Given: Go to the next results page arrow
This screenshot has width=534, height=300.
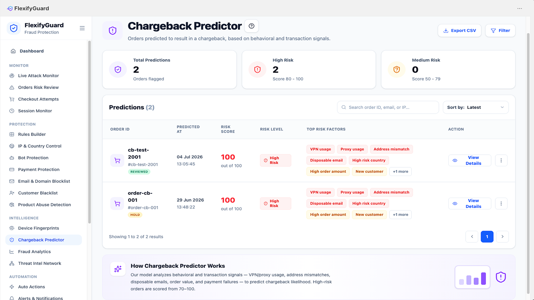Looking at the screenshot, I should pos(502,237).
